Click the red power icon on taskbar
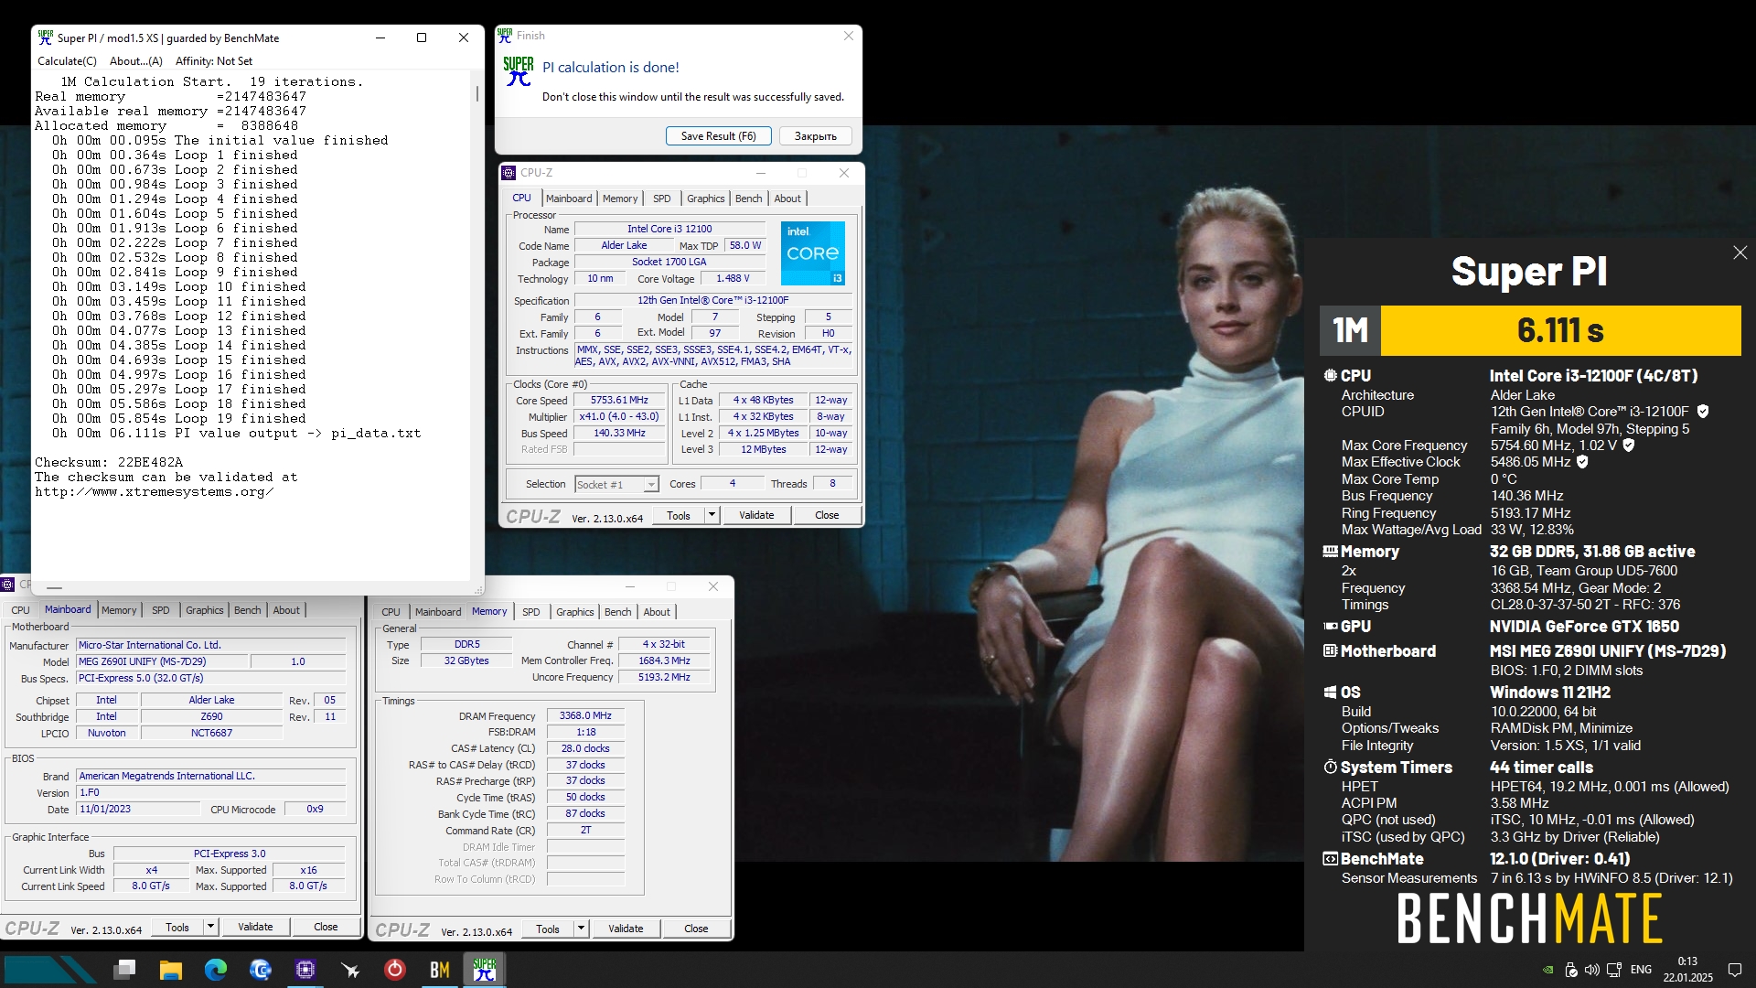The width and height of the screenshot is (1756, 988). point(395,970)
